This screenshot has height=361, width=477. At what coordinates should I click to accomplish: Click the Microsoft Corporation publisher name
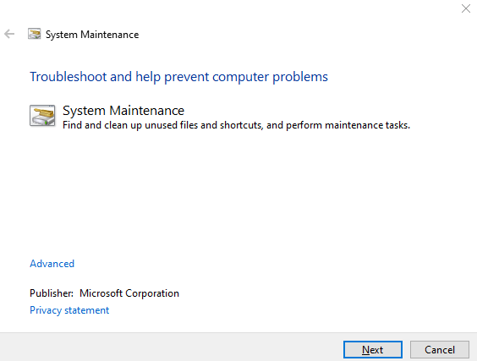pyautogui.click(x=129, y=293)
